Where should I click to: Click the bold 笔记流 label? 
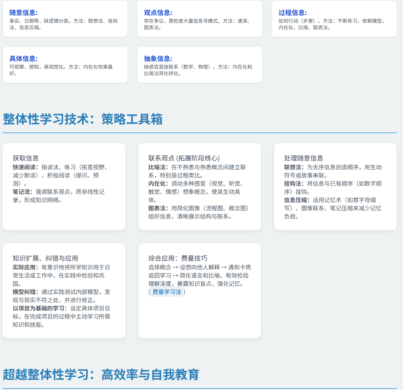[x=22, y=192]
